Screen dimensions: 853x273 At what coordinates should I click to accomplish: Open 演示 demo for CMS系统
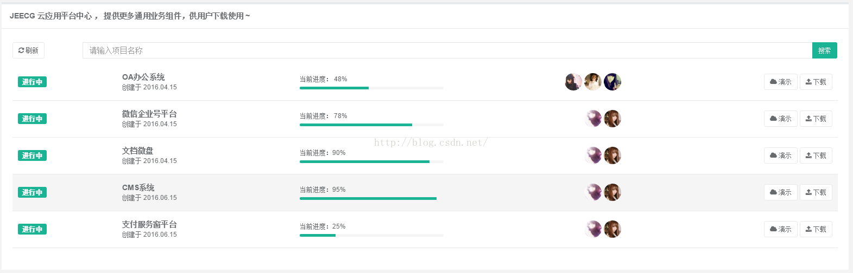point(781,192)
